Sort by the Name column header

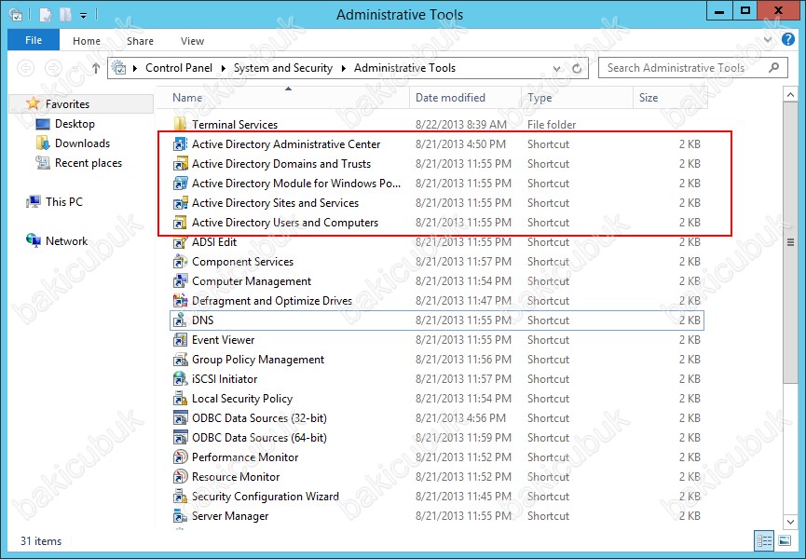click(282, 98)
